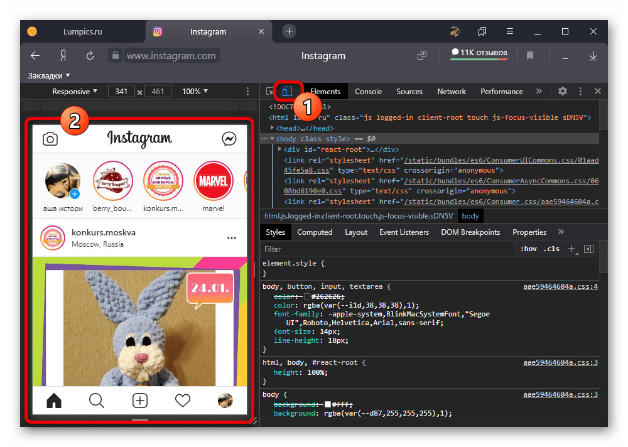Image resolution: width=628 pixels, height=447 pixels.
Task: Select the Computed styles tab
Action: click(315, 232)
